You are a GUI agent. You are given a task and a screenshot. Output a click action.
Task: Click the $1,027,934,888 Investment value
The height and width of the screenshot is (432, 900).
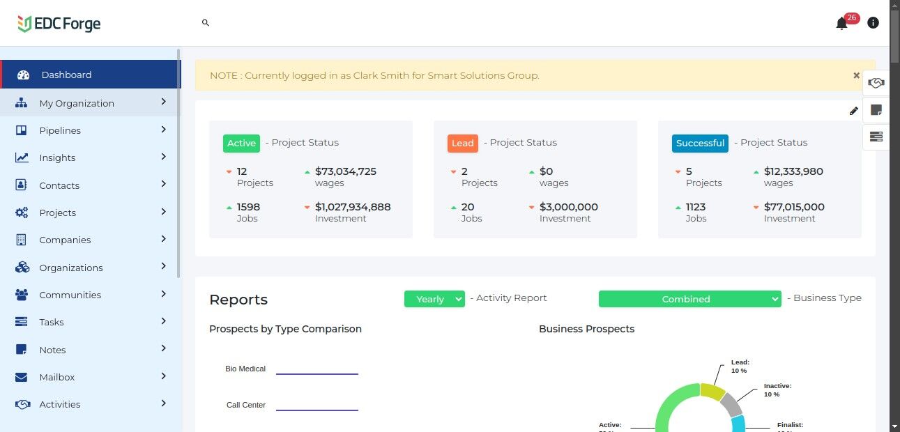tap(353, 207)
